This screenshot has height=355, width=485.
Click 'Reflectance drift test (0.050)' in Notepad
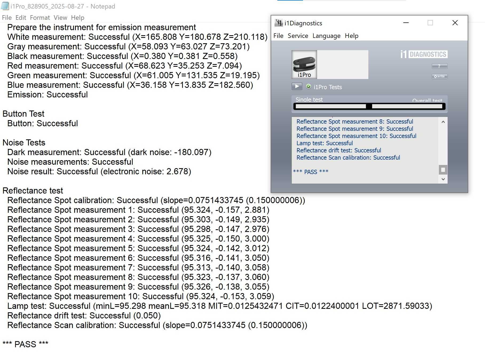[x=84, y=315]
